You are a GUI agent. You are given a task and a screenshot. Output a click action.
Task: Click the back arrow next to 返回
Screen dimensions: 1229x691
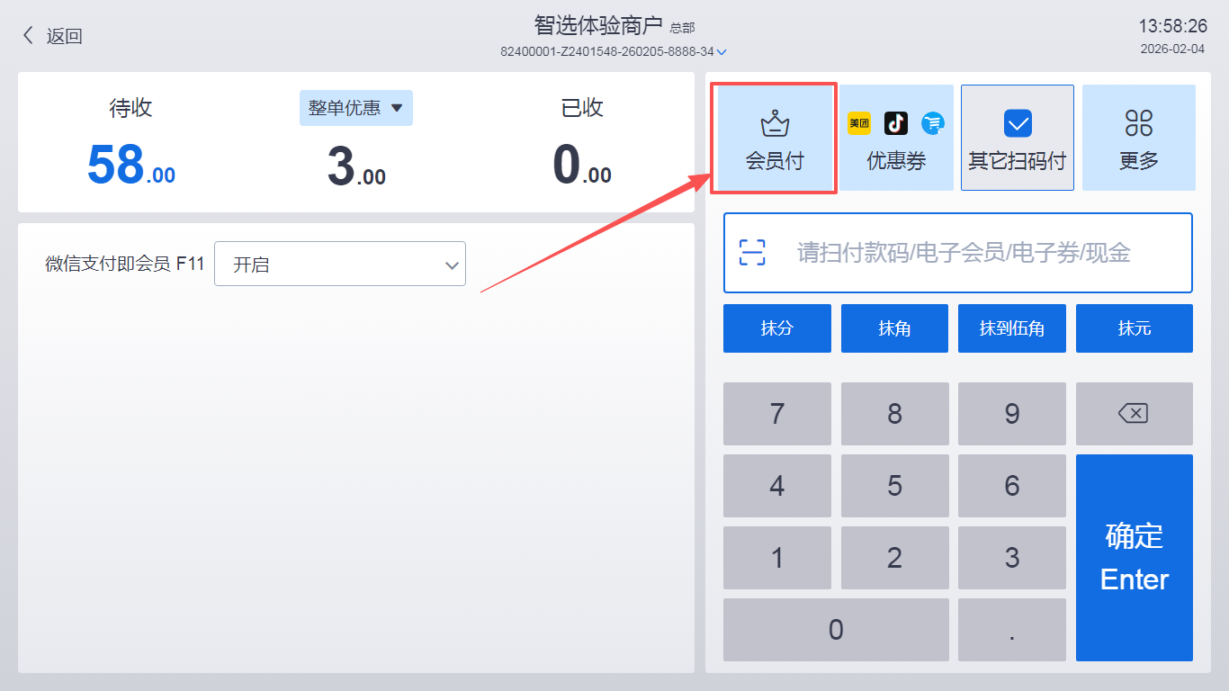tap(28, 36)
